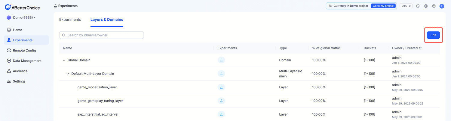Click the breadcrumb Experiments title
The height and width of the screenshot is (121, 451).
(68, 6)
